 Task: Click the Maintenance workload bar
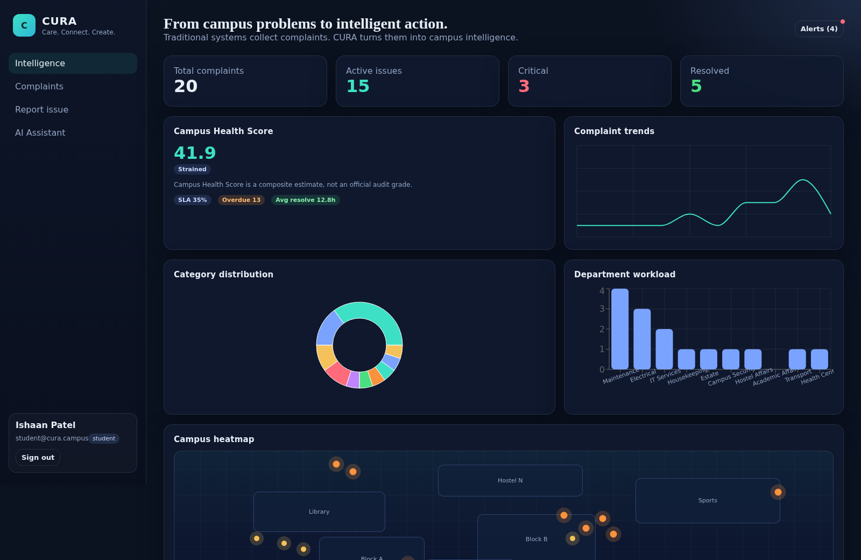(620, 329)
